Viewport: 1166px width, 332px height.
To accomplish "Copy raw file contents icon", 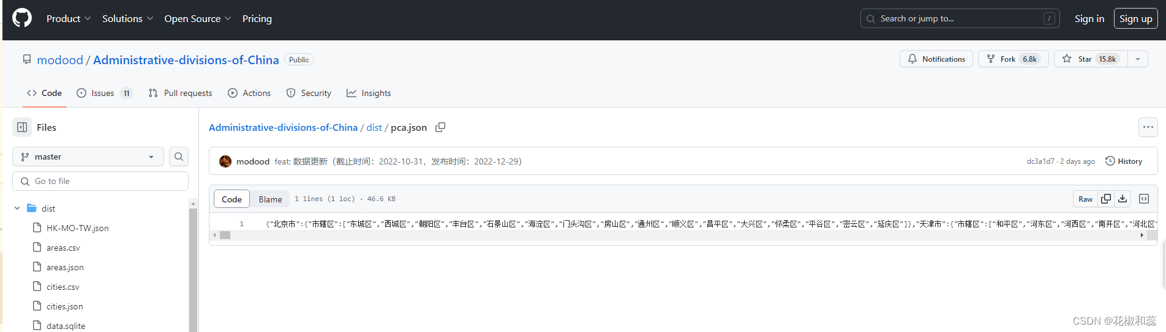I will [1106, 199].
